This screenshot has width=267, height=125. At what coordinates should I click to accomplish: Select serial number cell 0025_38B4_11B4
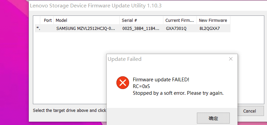(x=141, y=29)
